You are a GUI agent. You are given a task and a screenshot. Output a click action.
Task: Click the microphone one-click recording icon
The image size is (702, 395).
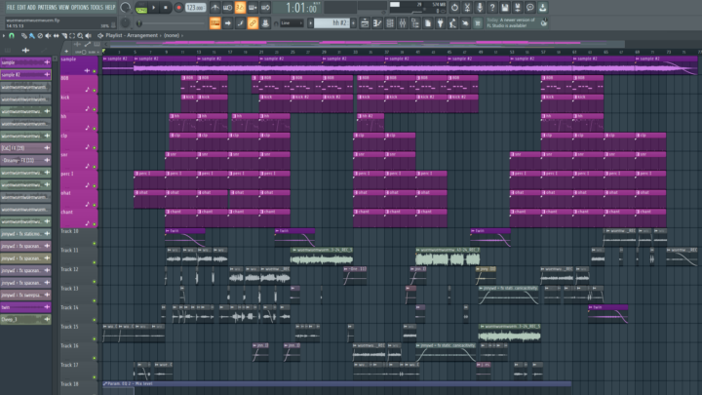[480, 8]
